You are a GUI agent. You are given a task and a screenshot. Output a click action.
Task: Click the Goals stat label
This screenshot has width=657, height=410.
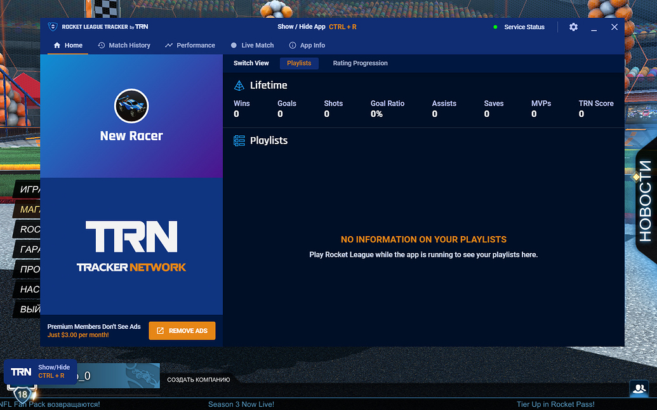(x=286, y=103)
